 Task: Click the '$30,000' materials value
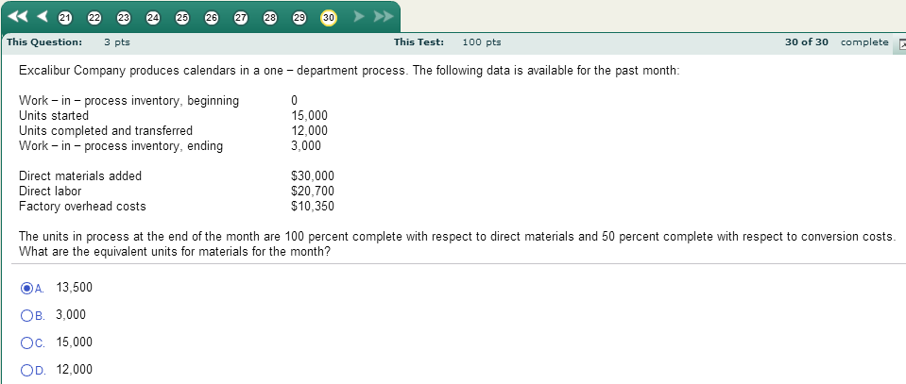pos(313,176)
